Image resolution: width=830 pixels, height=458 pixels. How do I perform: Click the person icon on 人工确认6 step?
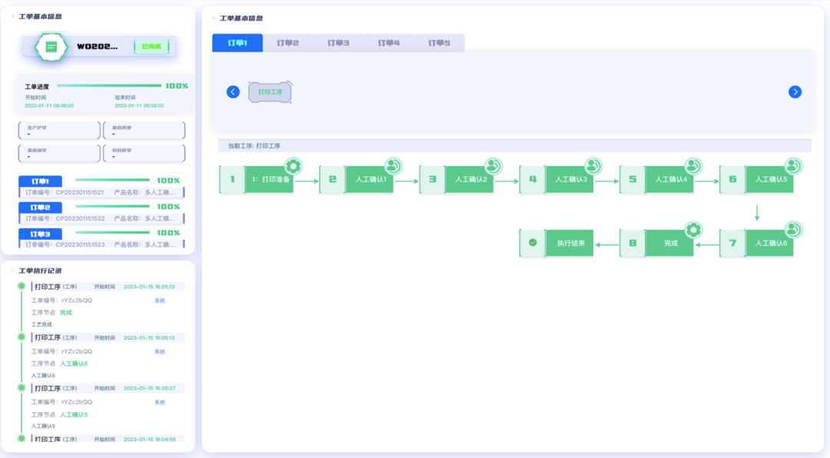[793, 230]
